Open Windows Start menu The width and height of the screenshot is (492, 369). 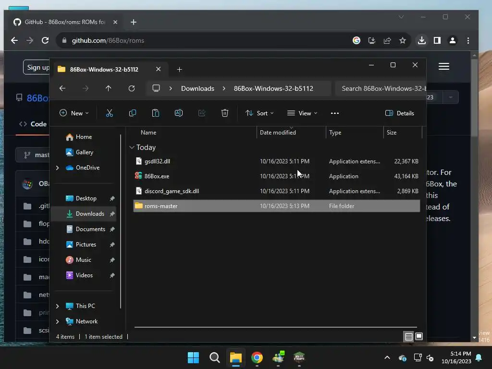click(193, 357)
